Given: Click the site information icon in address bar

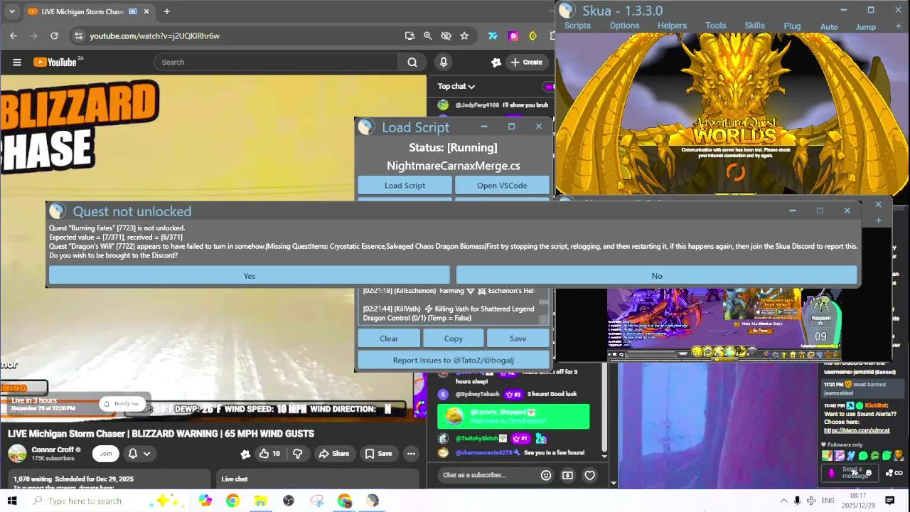Looking at the screenshot, I should [x=78, y=36].
